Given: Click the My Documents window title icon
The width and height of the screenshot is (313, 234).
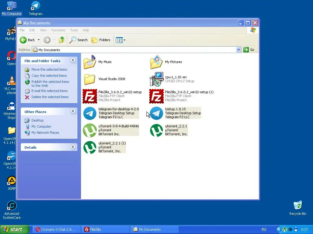Looking at the screenshot, I should tap(20, 23).
